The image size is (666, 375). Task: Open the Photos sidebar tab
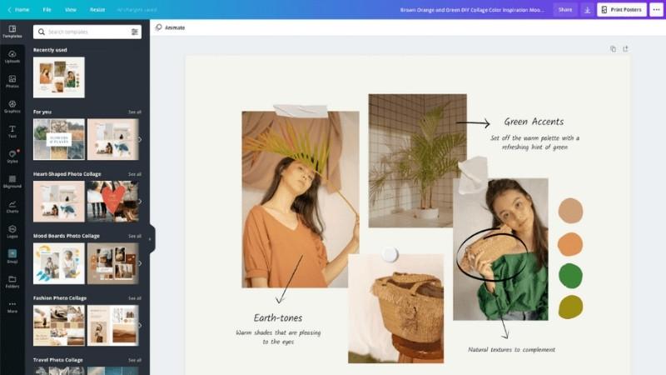coord(12,82)
